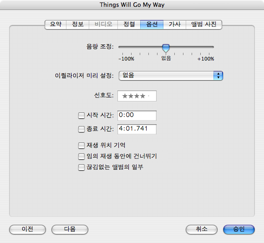The width and height of the screenshot is (264, 243).
Task: Click the first star in 선호도
Action: pyautogui.click(x=125, y=96)
